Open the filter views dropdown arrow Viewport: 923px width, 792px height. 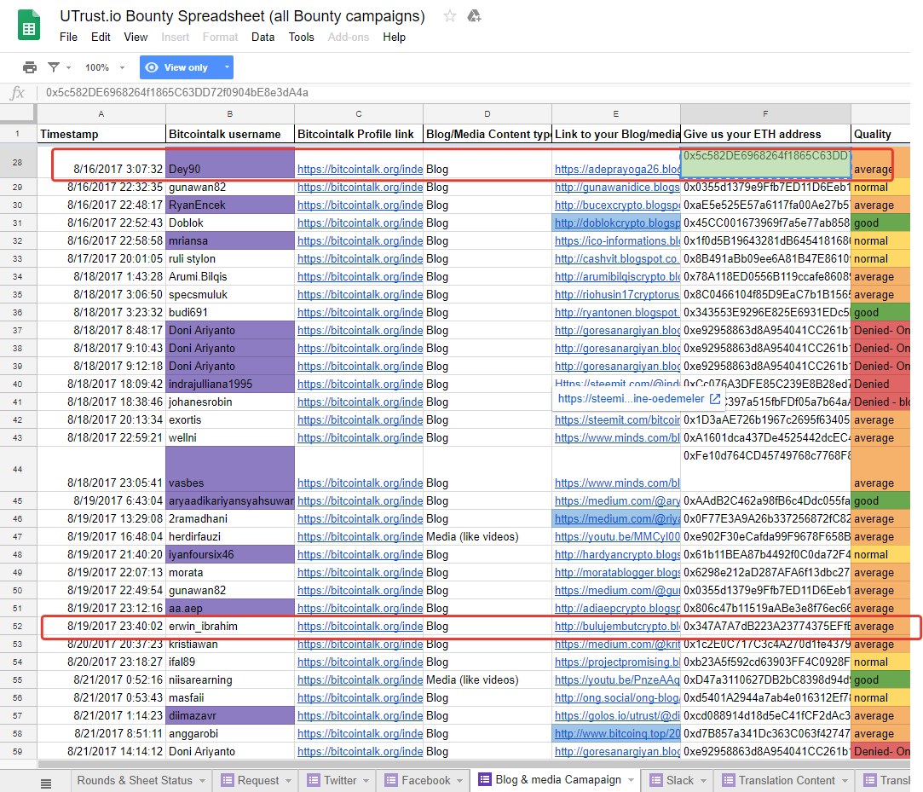click(69, 67)
